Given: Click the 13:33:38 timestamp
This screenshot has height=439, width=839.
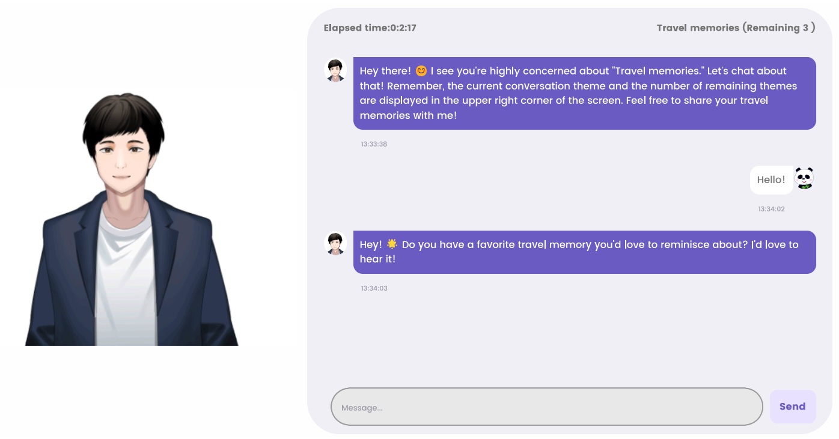Looking at the screenshot, I should (374, 144).
